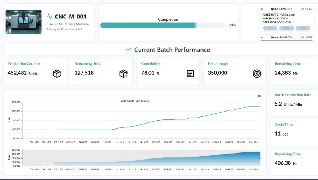Click the Production Counter box icon

tap(57, 73)
